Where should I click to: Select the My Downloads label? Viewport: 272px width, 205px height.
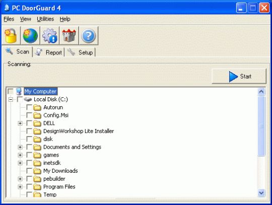point(60,171)
